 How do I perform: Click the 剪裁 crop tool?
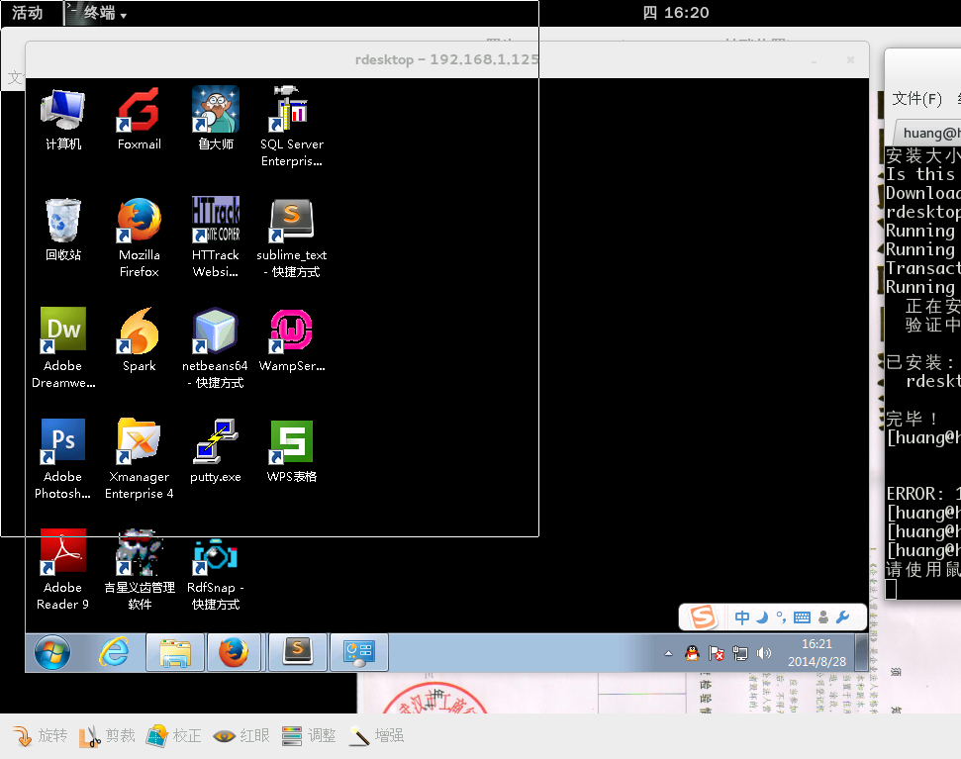point(107,735)
